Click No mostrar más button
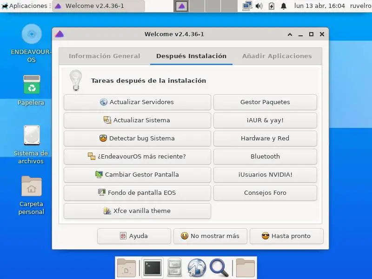 click(x=210, y=236)
